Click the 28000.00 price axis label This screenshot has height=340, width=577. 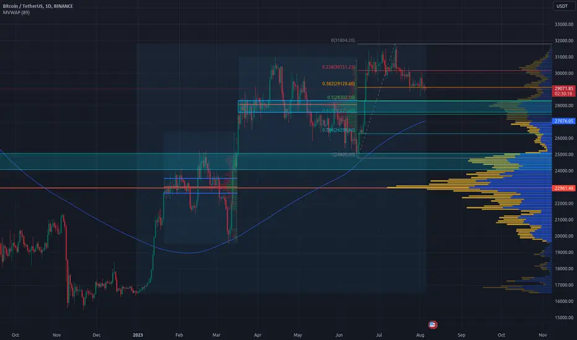tap(564, 106)
